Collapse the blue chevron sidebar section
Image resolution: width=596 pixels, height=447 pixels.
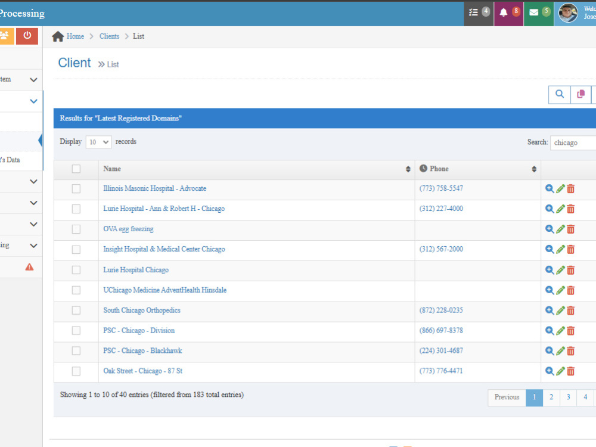point(33,101)
